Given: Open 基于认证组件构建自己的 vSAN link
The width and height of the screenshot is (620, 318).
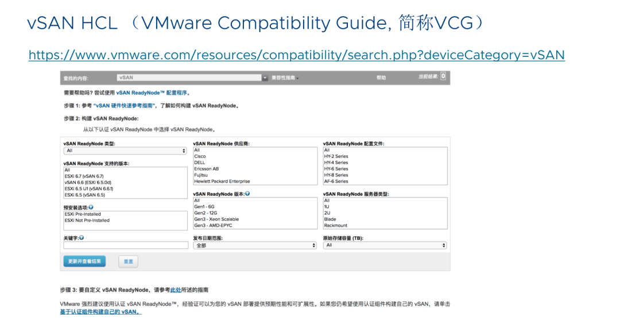Looking at the screenshot, I should (x=101, y=312).
